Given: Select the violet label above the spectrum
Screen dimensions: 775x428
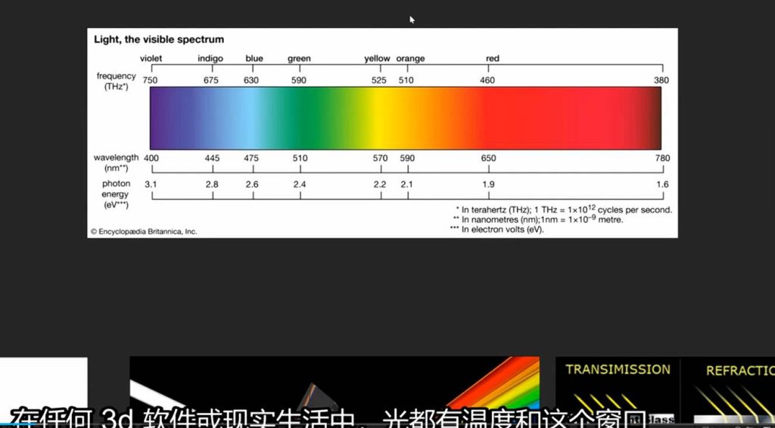Looking at the screenshot, I should pyautogui.click(x=151, y=59).
